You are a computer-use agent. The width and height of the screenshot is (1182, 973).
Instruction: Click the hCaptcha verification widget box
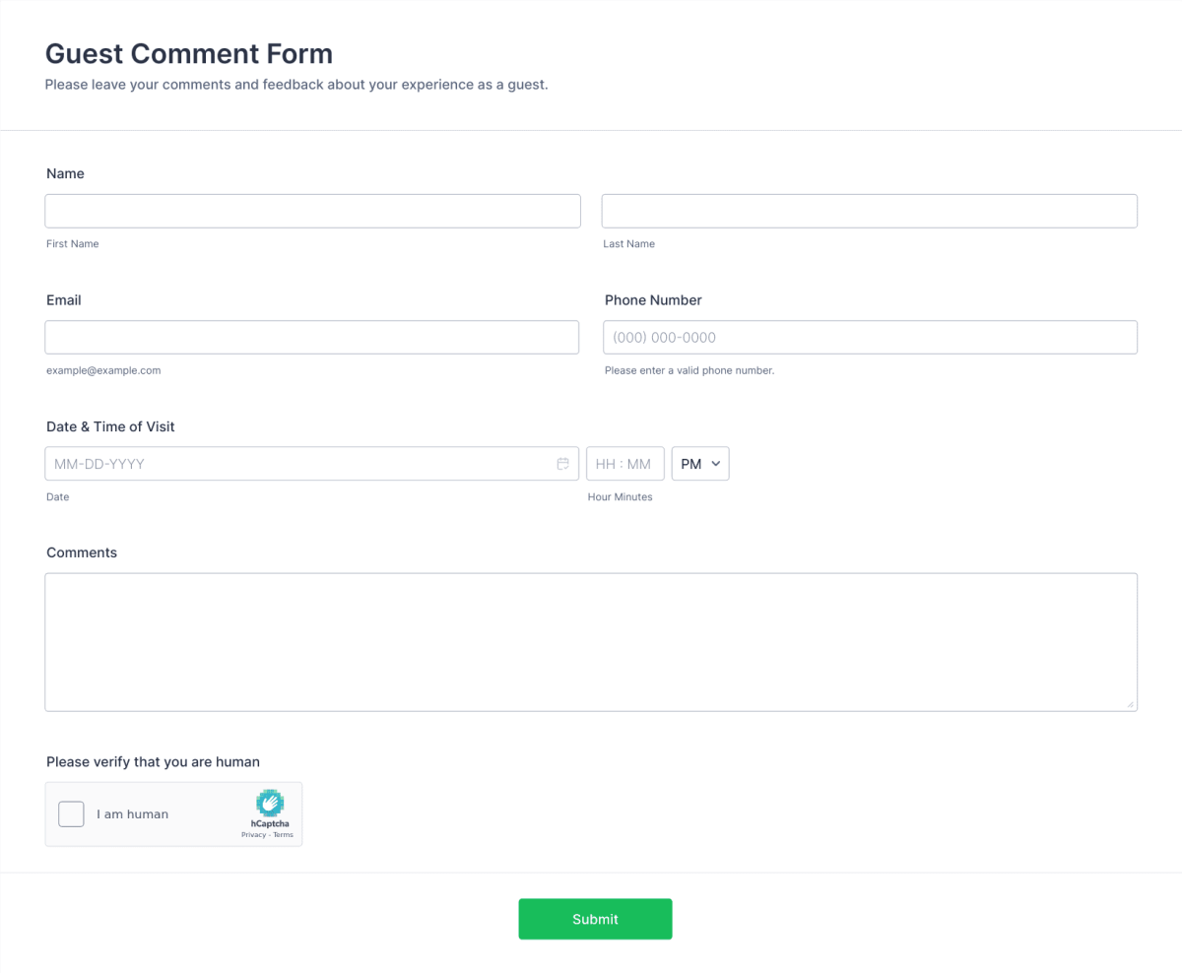[x=173, y=813]
